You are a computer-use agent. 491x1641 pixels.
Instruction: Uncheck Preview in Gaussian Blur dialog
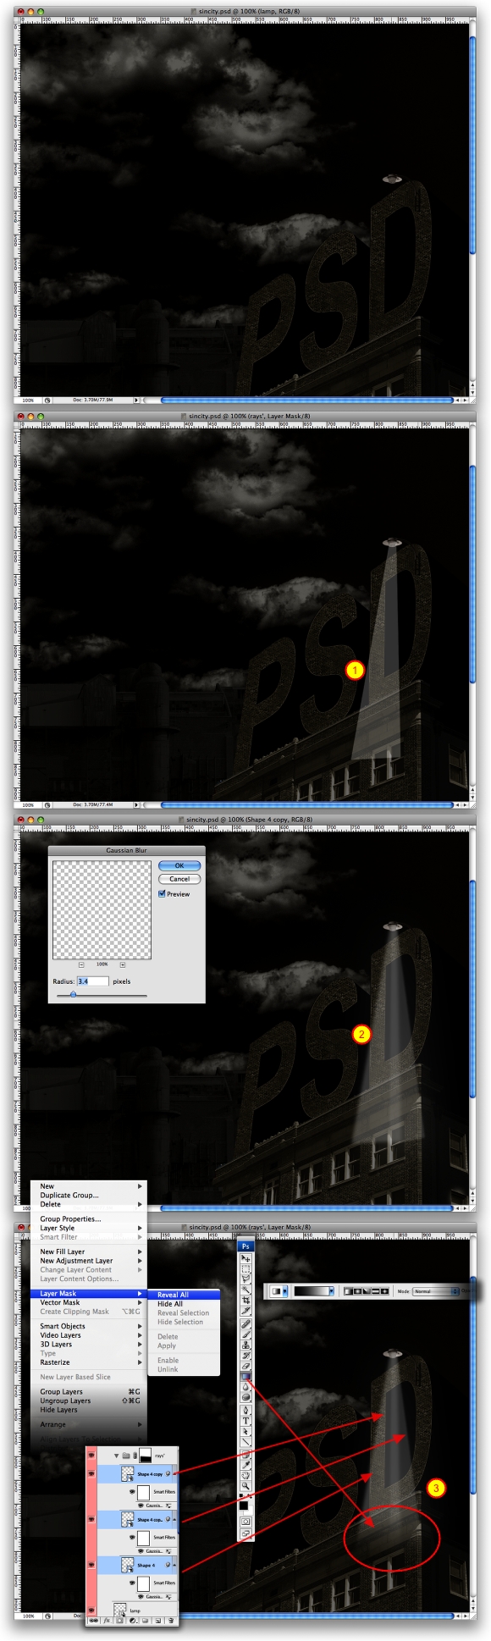(x=162, y=894)
